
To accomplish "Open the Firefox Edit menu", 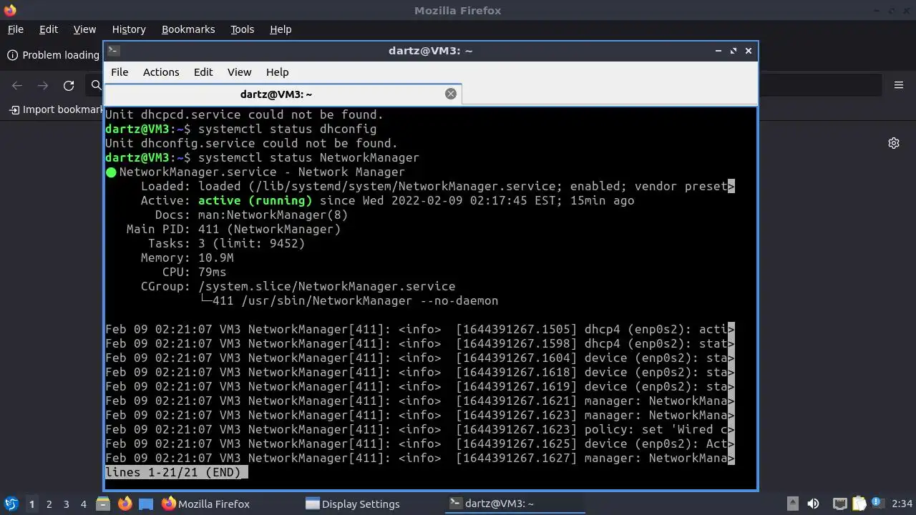I will [49, 29].
